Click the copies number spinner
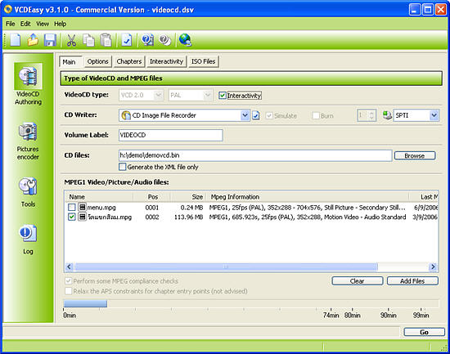 tap(367, 115)
